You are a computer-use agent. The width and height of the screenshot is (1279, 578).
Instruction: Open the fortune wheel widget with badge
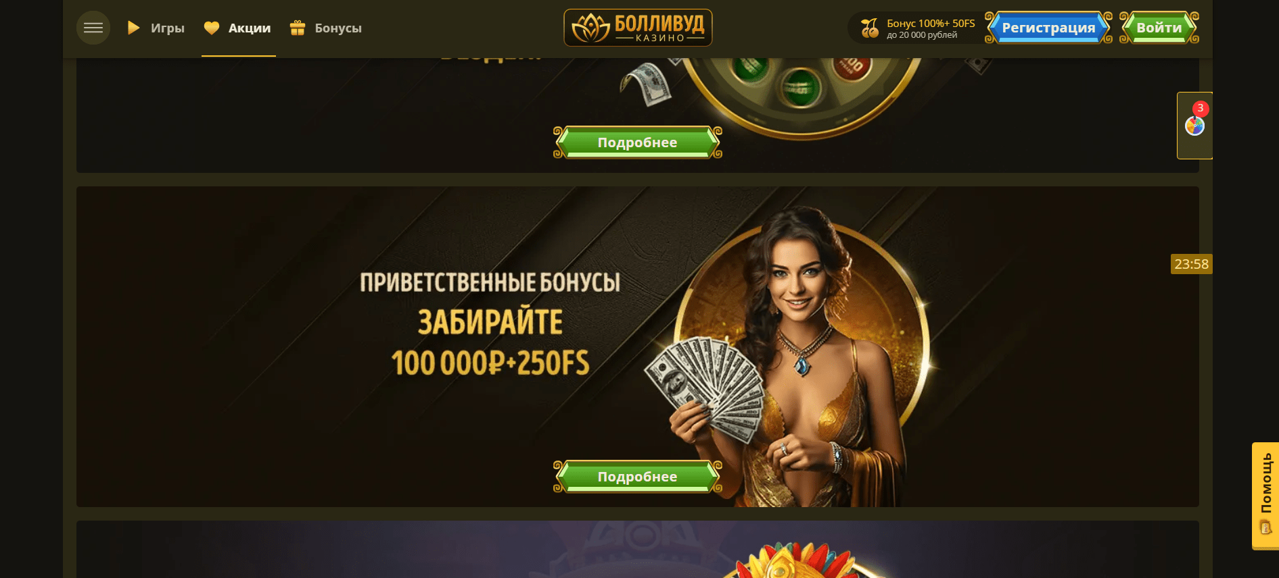click(x=1194, y=126)
